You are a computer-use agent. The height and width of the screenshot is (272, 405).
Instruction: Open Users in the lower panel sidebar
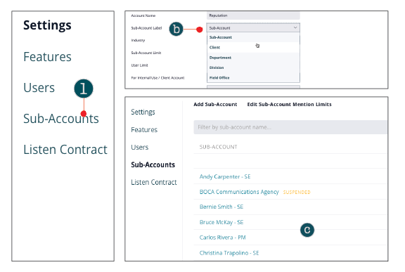140,147
